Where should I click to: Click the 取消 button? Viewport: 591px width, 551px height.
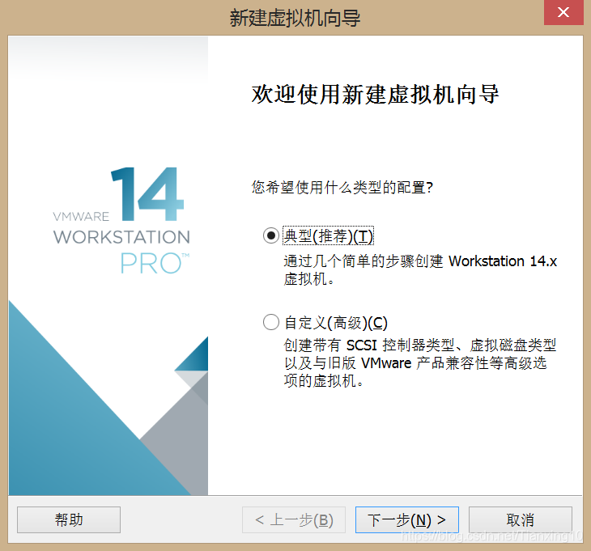pyautogui.click(x=520, y=519)
